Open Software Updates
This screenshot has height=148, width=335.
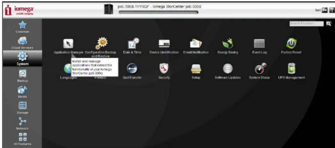point(227,69)
